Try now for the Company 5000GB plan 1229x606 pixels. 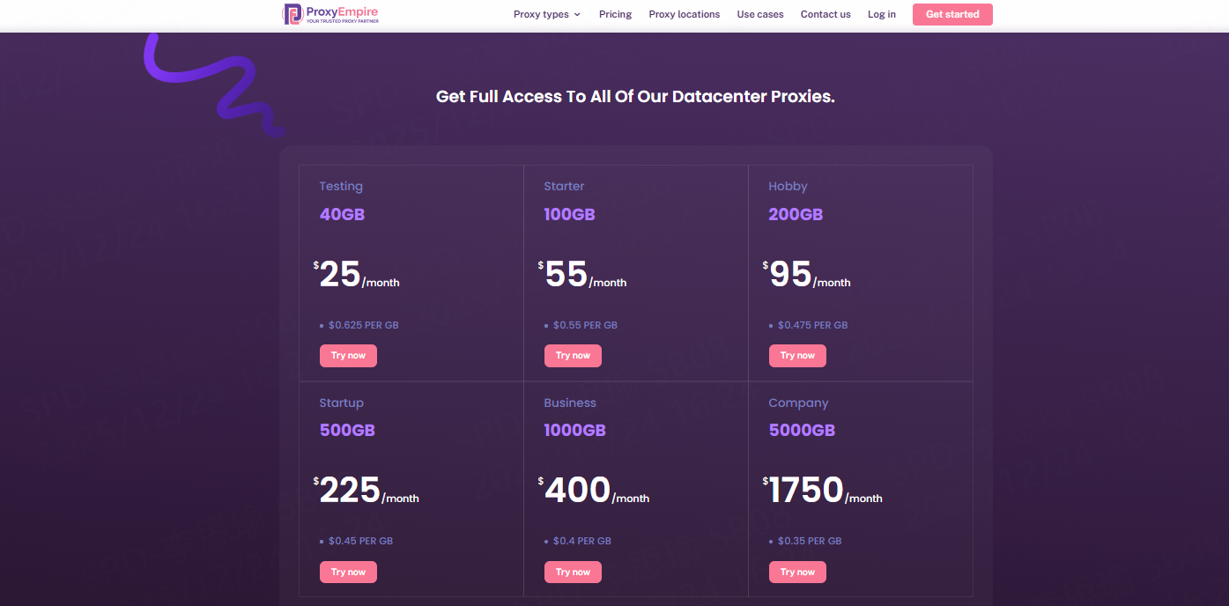(797, 573)
